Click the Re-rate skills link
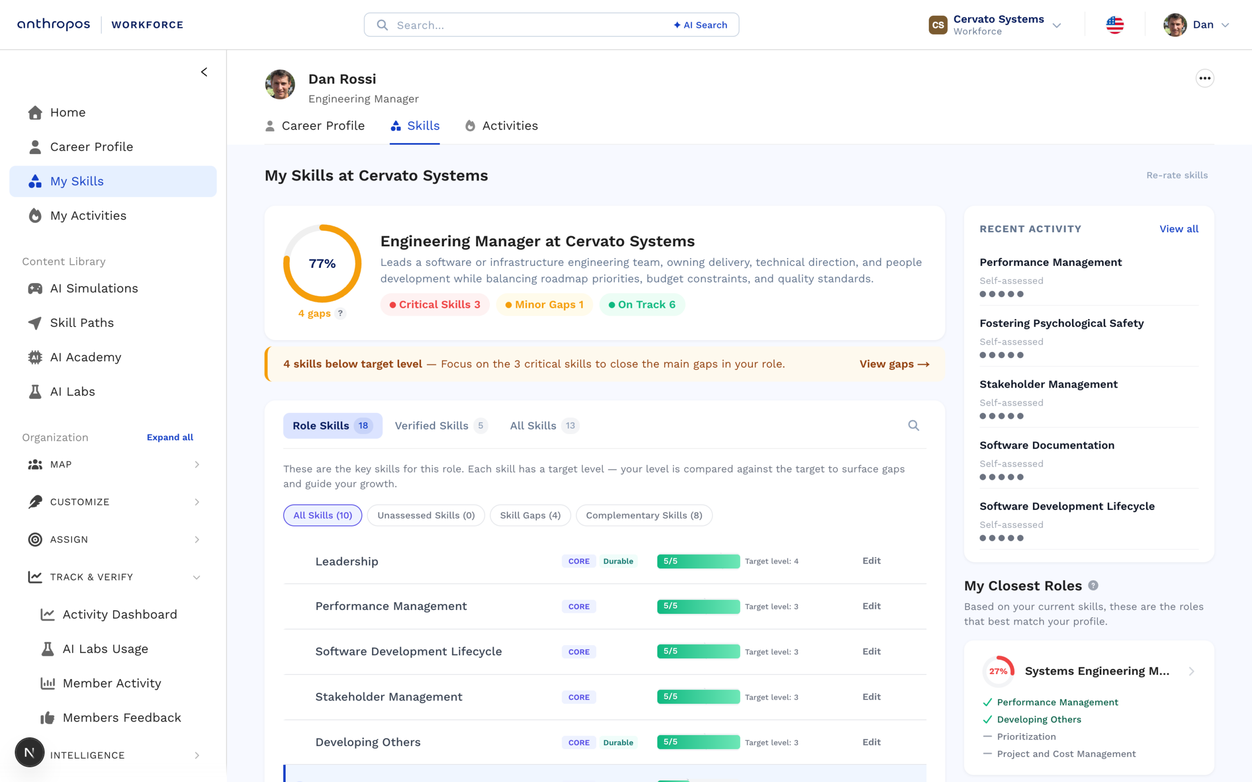1252x782 pixels. click(x=1177, y=175)
